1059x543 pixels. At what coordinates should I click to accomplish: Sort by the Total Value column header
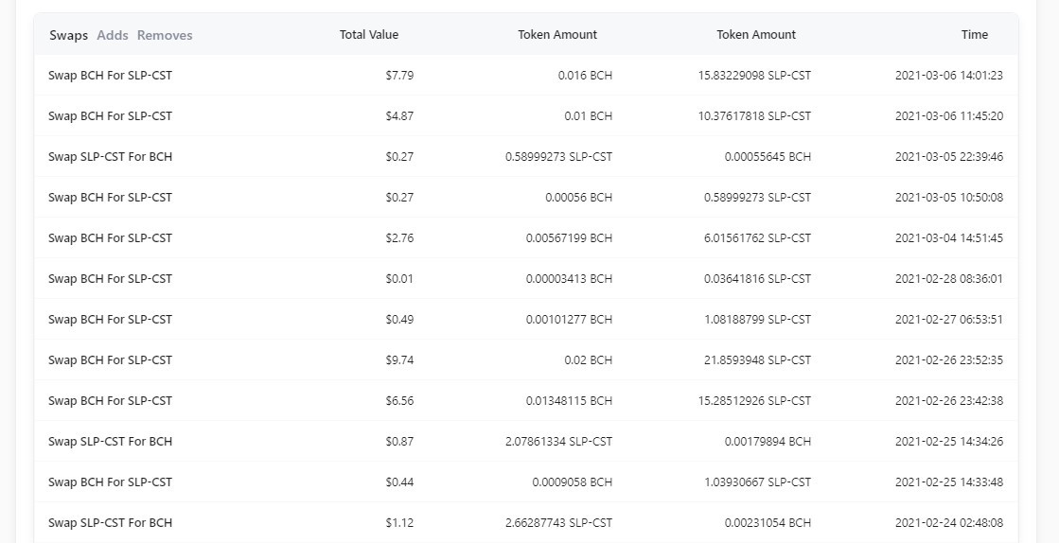click(369, 34)
